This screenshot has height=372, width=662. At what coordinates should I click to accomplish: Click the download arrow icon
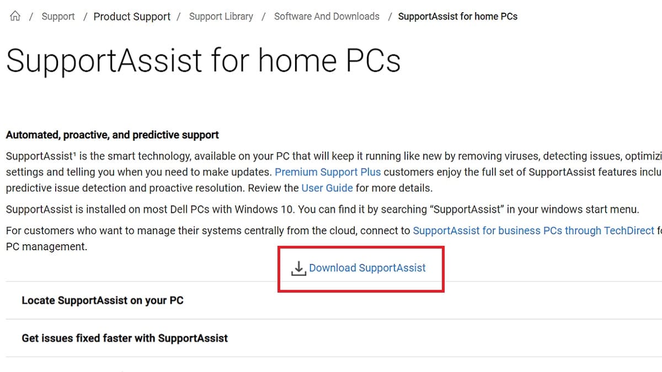pyautogui.click(x=298, y=268)
